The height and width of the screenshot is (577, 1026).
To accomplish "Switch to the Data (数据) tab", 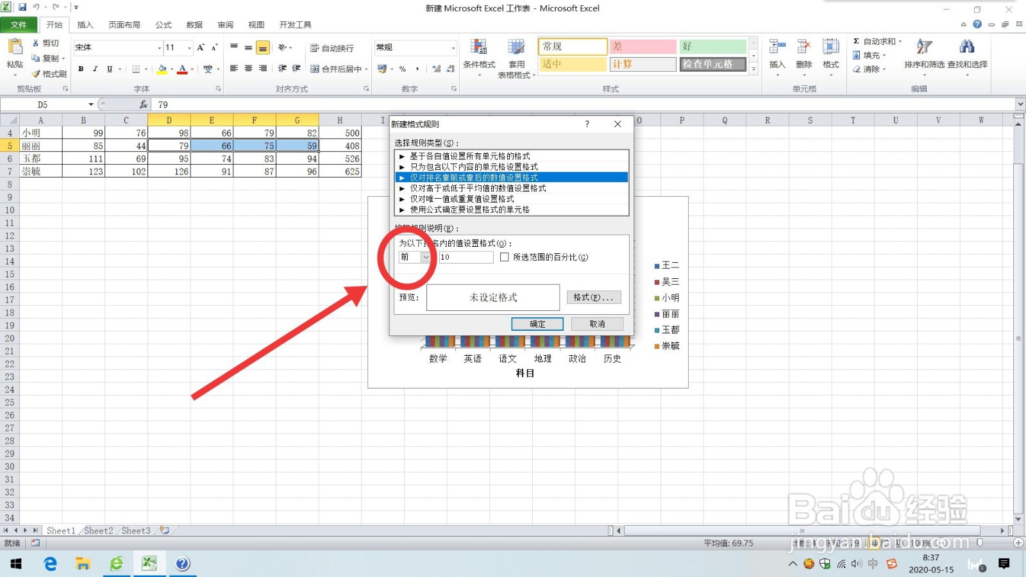I will click(x=194, y=25).
